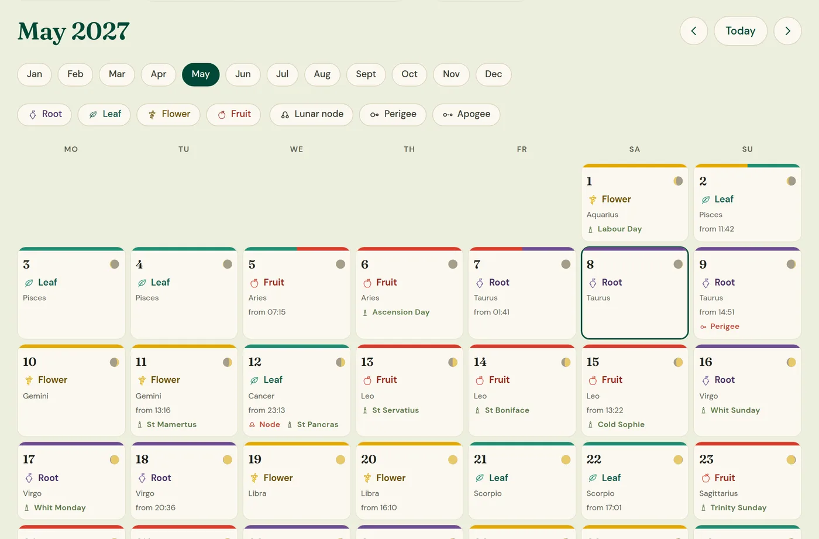Click the moon phase icon on May 1
Screen dimensions: 819x539
tap(678, 181)
